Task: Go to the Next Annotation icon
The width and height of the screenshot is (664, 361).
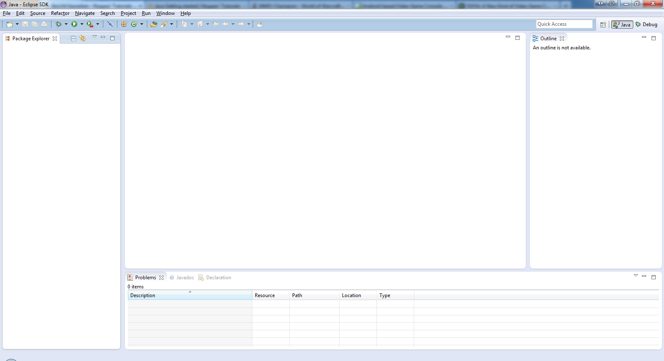Action: (184, 24)
